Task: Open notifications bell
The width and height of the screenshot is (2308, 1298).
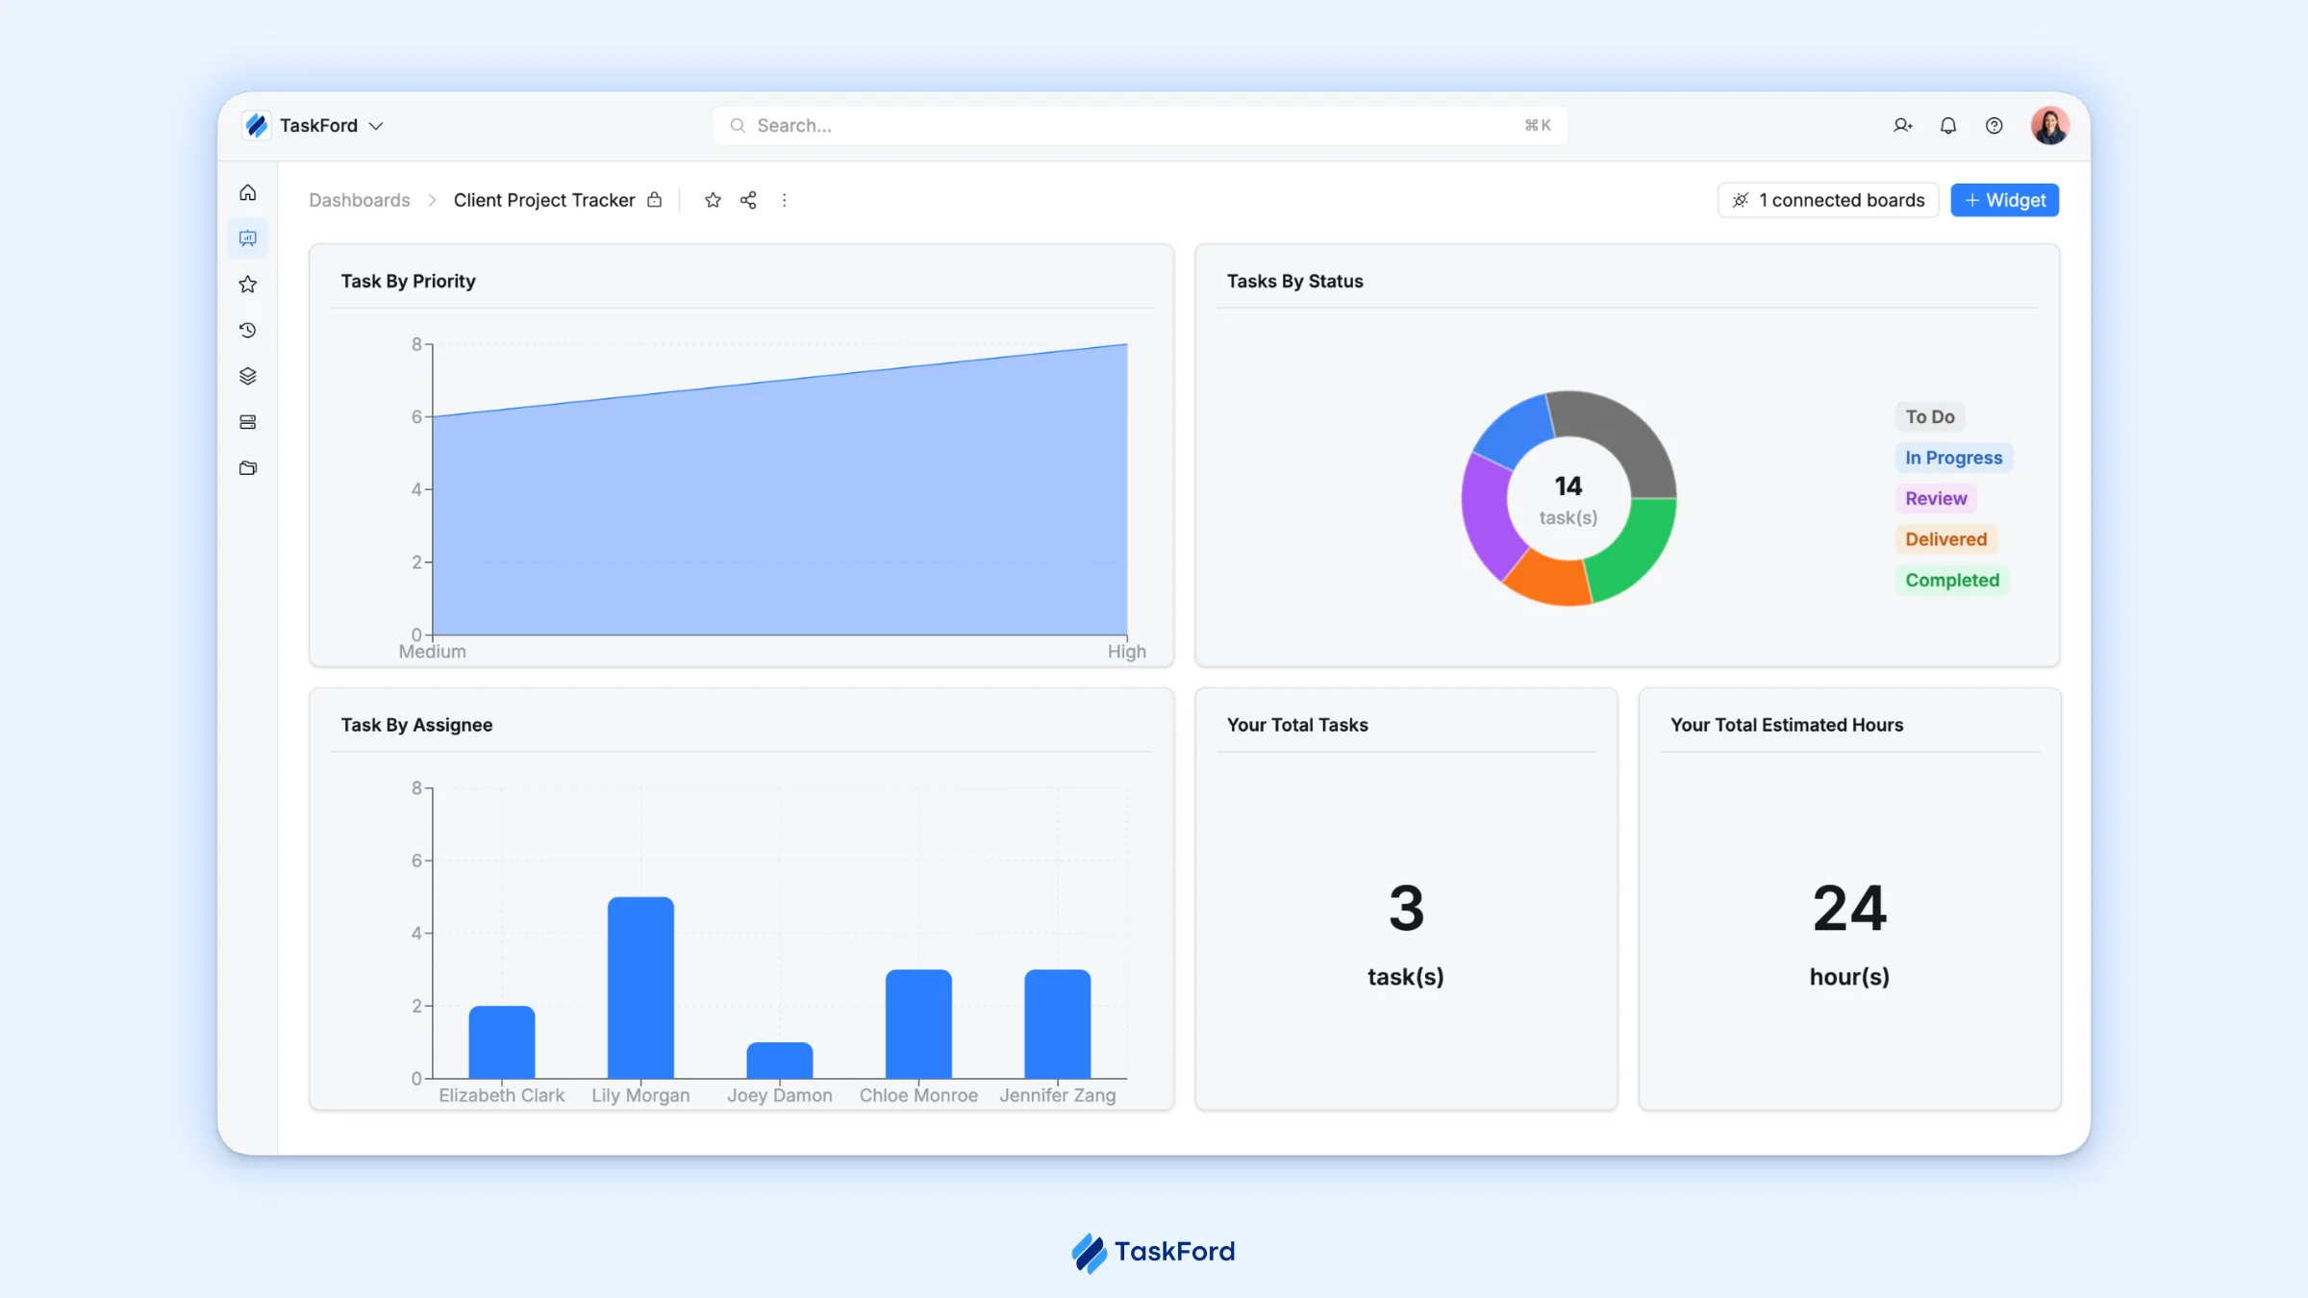Action: [x=1948, y=126]
